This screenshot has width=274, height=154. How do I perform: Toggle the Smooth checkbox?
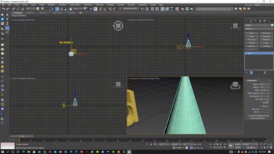[261, 103]
